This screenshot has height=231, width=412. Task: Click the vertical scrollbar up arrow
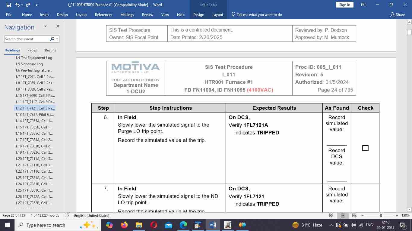(x=409, y=22)
